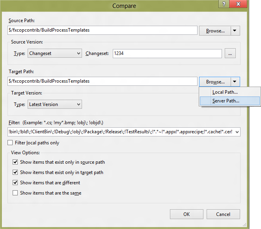Uncheck Show items that are different

tap(15, 183)
